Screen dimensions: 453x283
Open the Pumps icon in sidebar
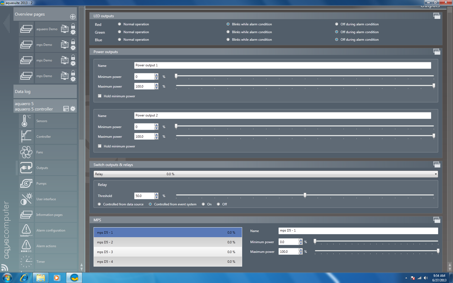(x=26, y=183)
